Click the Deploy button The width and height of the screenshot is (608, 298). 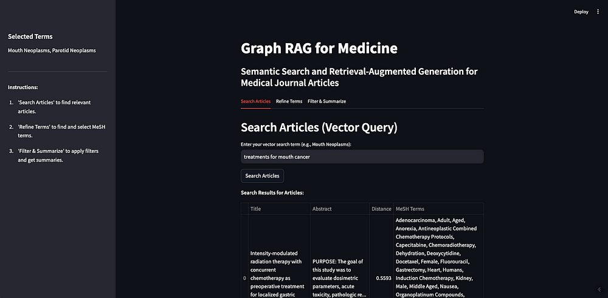pyautogui.click(x=581, y=12)
